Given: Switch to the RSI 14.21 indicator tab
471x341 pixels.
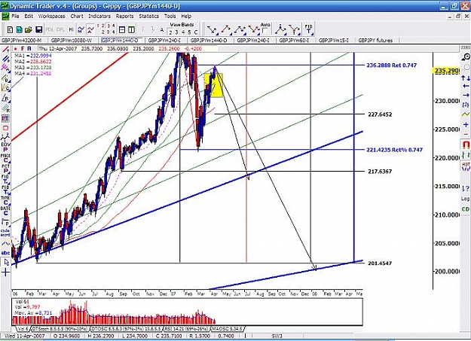Looking at the screenshot, I should pyautogui.click(x=186, y=329).
